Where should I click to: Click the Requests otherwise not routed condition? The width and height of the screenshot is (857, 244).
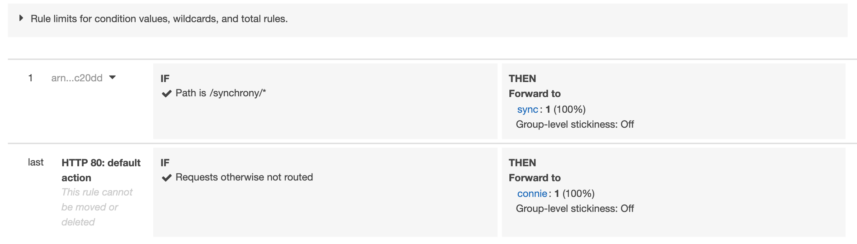244,177
